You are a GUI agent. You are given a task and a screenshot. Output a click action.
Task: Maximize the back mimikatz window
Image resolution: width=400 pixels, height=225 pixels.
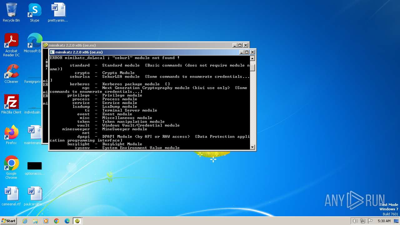(x=240, y=45)
